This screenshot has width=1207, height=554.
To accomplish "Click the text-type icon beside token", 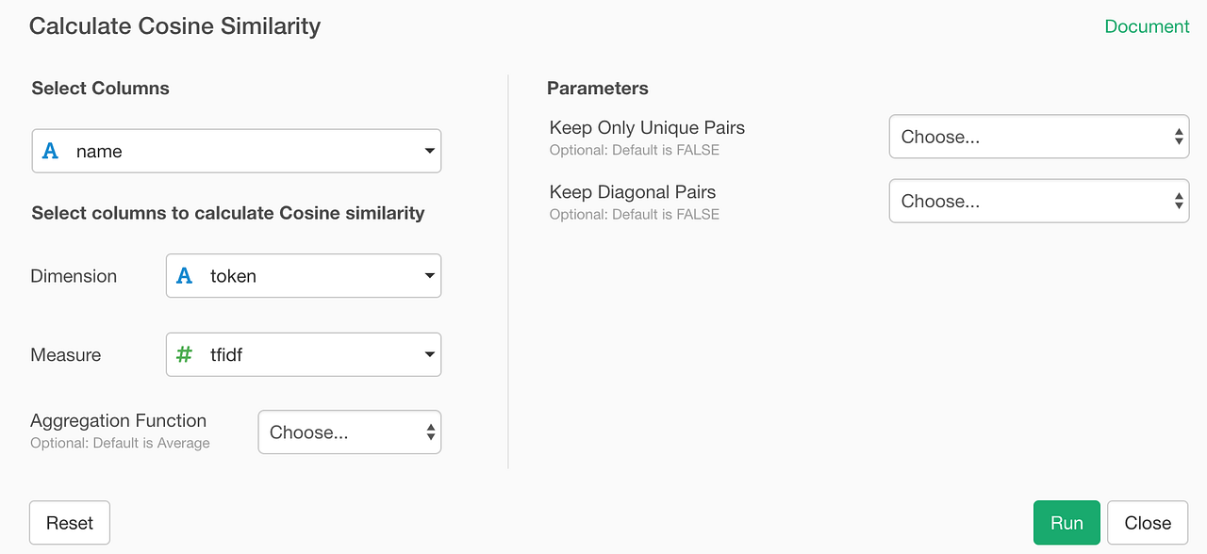I will (x=185, y=276).
